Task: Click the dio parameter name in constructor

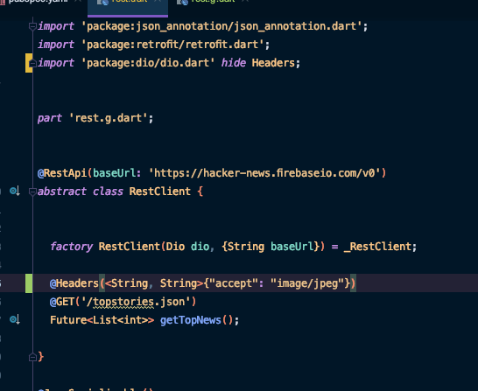Action: pos(200,247)
